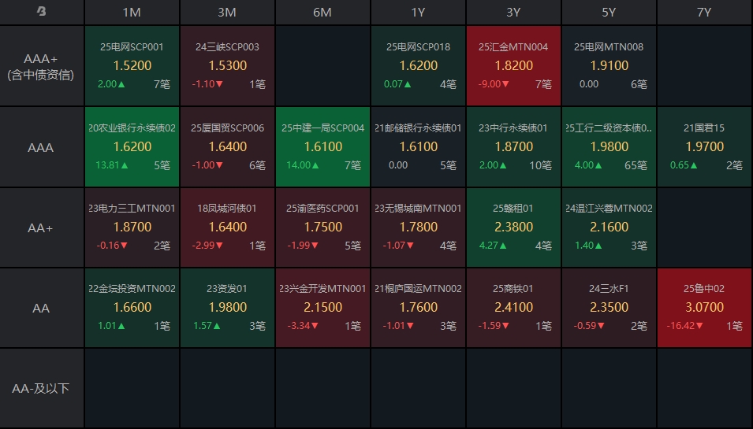
Task: Select the 3M column header
Action: pyautogui.click(x=227, y=12)
